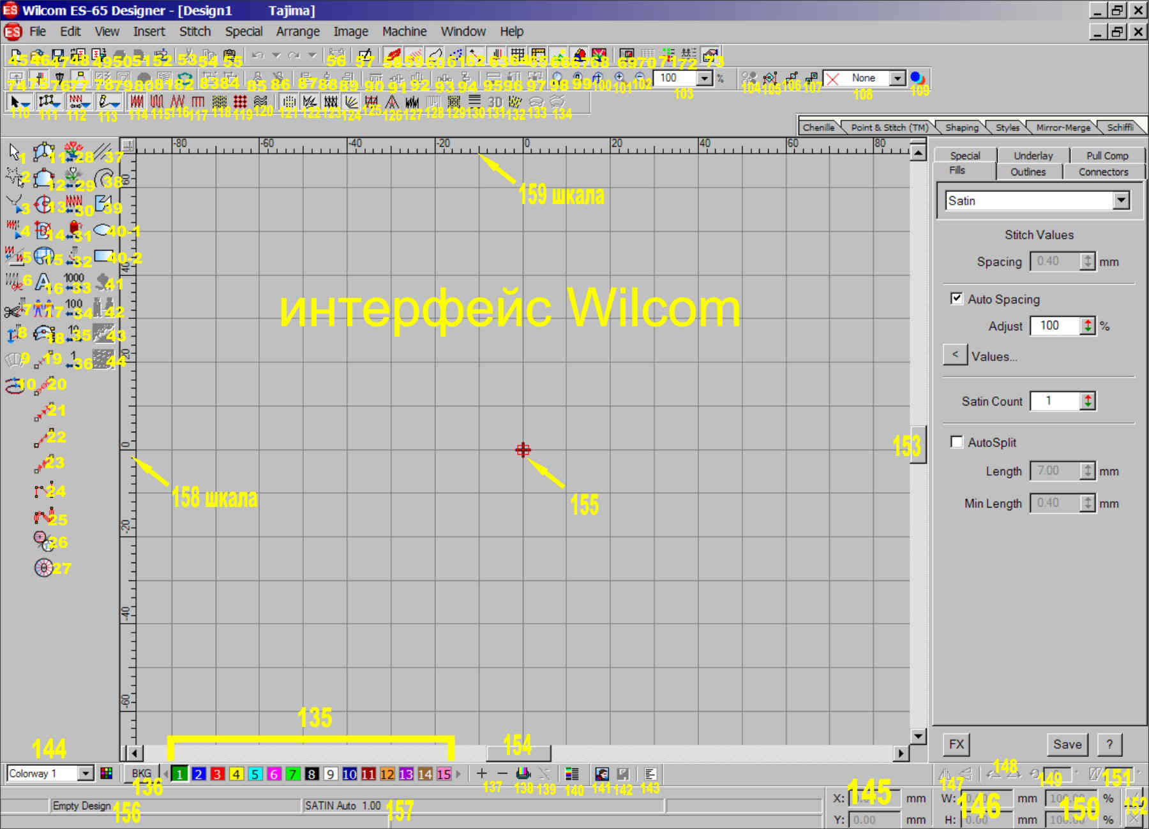The image size is (1149, 829).
Task: Click the minus remove-color icon
Action: click(502, 774)
